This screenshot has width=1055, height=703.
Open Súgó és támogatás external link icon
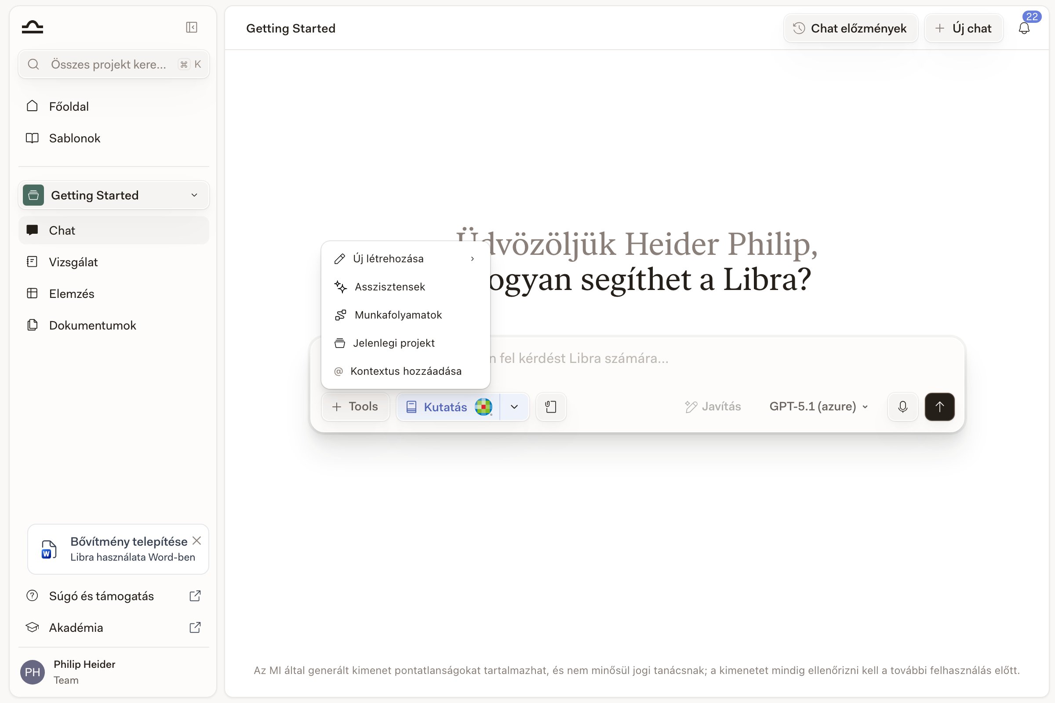(x=195, y=596)
